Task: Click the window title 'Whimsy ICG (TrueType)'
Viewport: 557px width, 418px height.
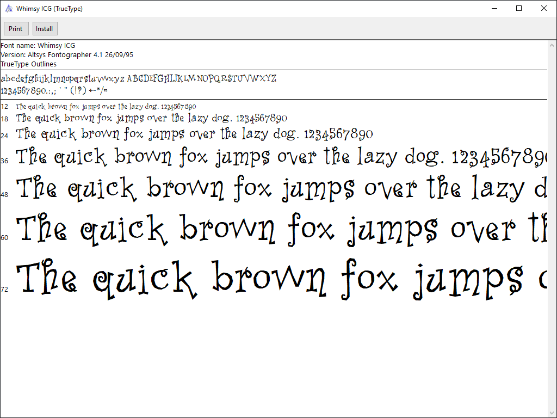Action: pos(49,9)
